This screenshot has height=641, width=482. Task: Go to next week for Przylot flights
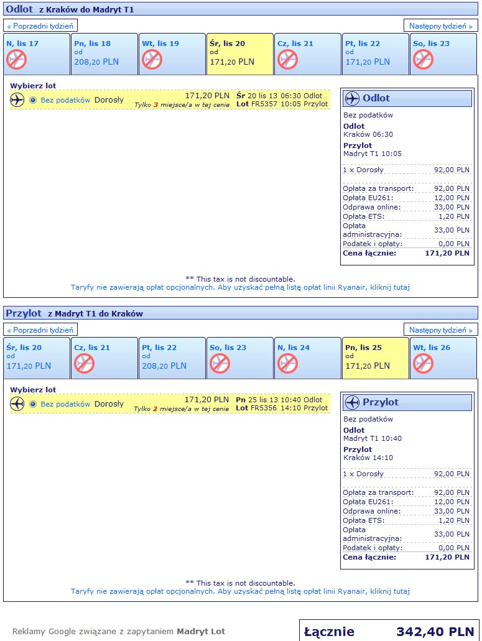tap(441, 330)
